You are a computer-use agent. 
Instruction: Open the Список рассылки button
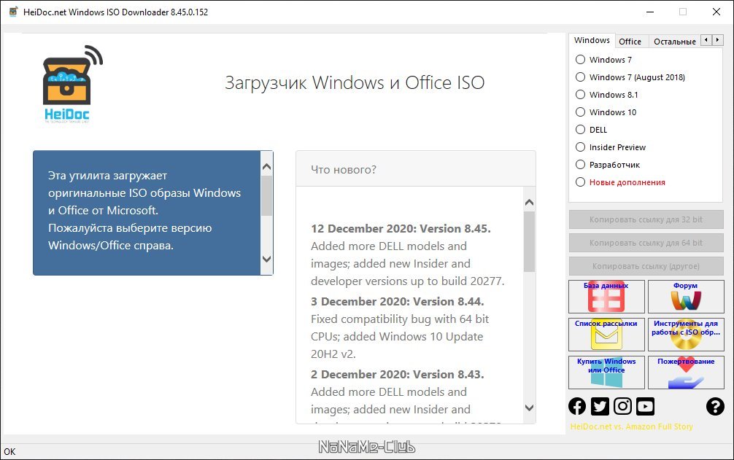[x=606, y=335]
